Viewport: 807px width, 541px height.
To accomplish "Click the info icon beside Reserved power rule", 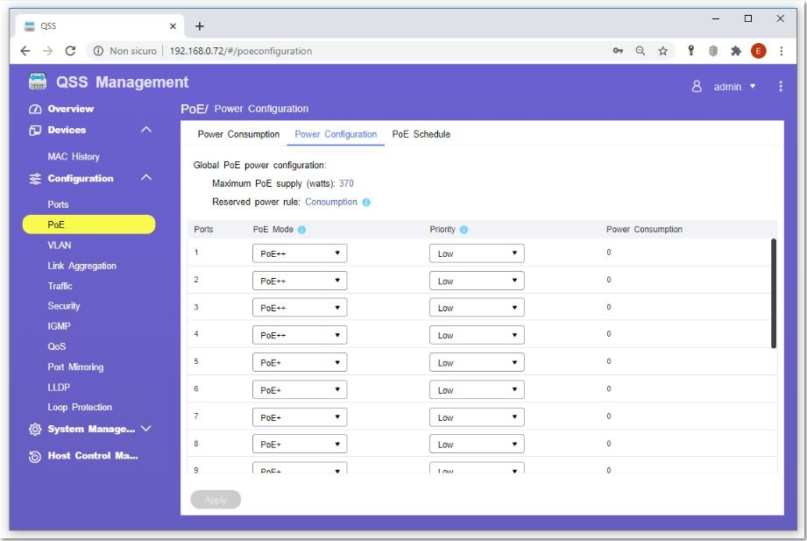I will (366, 203).
